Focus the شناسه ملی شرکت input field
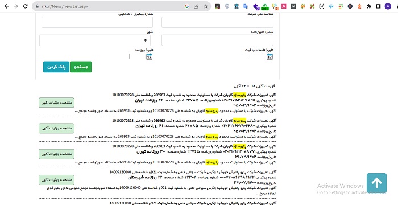This screenshot has width=398, height=205. click(218, 22)
